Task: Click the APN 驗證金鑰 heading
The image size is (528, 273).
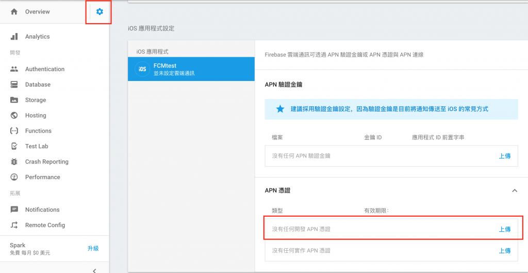Action: click(x=284, y=85)
